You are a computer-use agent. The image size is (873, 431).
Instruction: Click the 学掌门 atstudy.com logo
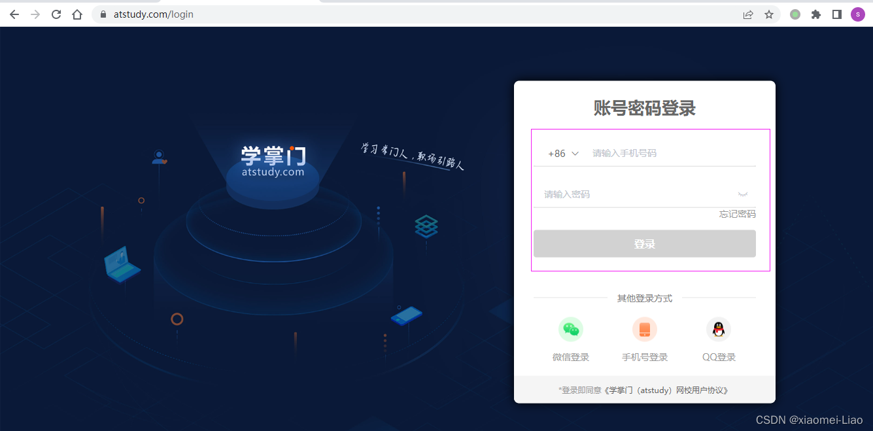273,161
